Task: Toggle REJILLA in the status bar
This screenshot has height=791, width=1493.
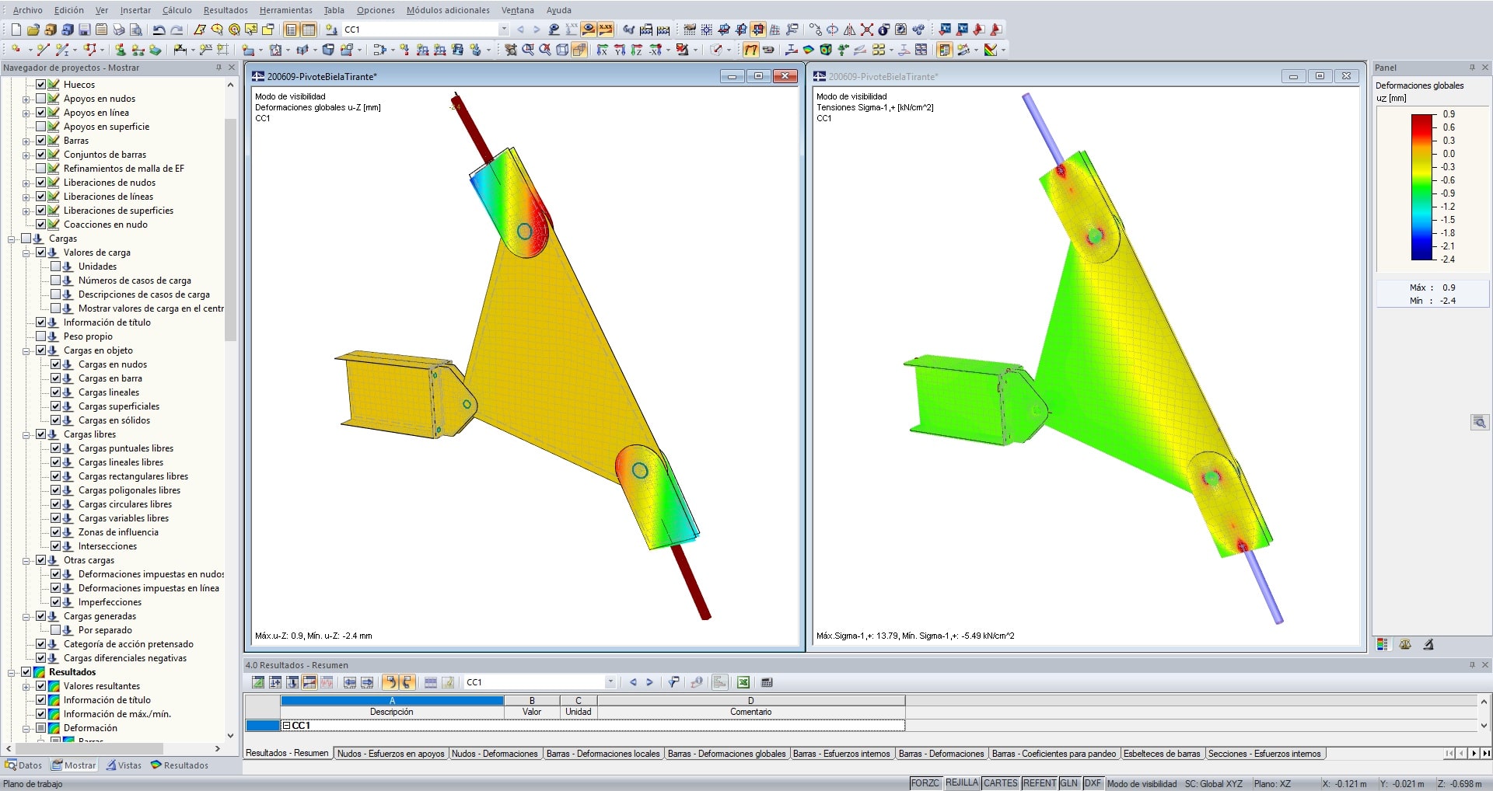Action: pyautogui.click(x=961, y=783)
